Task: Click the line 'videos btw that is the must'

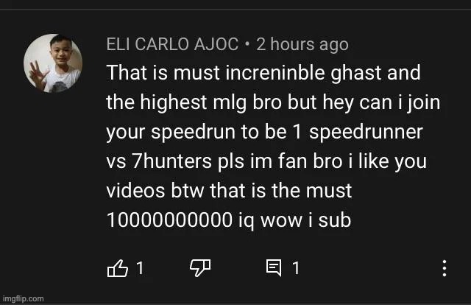Action: click(x=229, y=191)
